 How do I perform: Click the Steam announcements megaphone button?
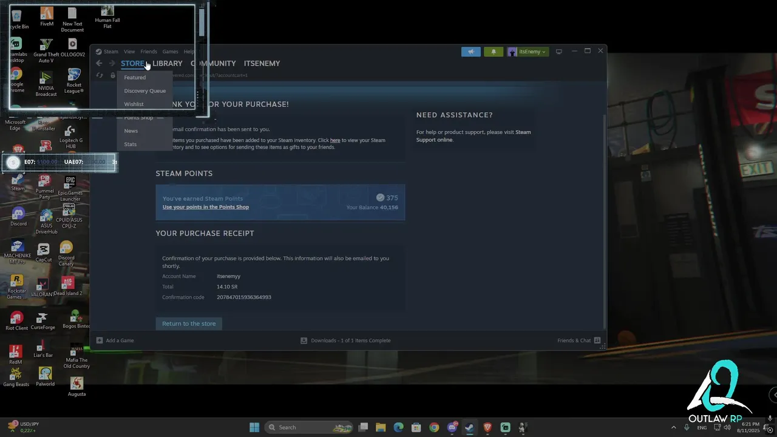tap(470, 52)
